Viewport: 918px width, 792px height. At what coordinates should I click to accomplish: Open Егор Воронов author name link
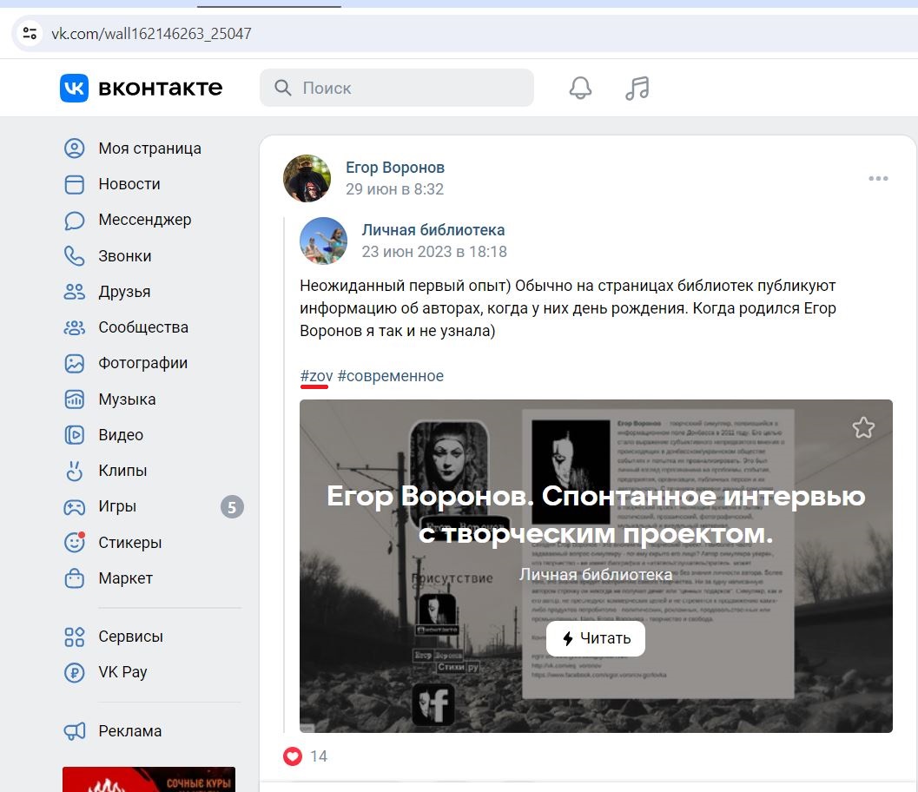(395, 168)
